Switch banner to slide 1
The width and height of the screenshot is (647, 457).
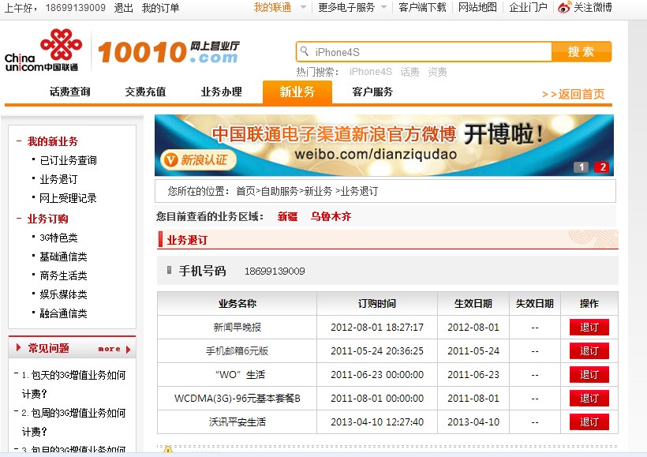pyautogui.click(x=581, y=167)
